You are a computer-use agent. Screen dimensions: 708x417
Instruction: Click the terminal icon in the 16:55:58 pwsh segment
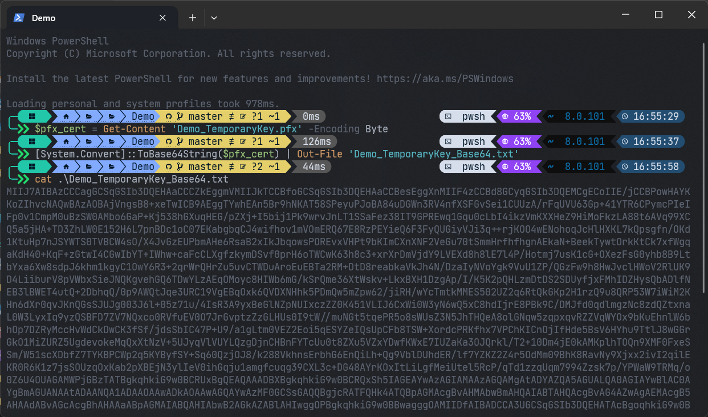[x=449, y=167]
